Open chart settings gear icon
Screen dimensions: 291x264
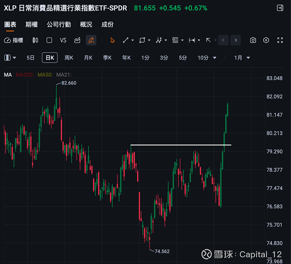[266, 40]
